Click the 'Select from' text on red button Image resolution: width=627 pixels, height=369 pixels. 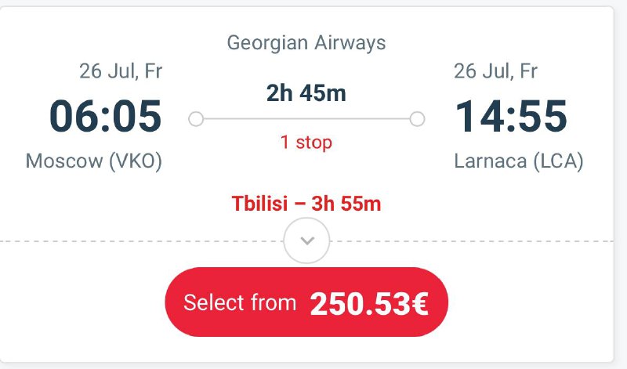pyautogui.click(x=240, y=302)
